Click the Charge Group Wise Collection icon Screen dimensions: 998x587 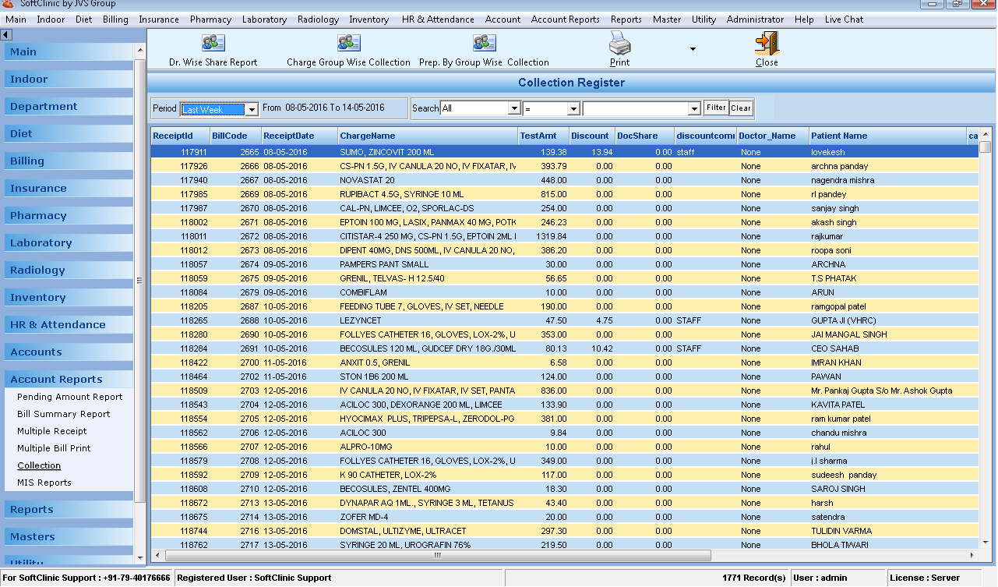click(348, 44)
